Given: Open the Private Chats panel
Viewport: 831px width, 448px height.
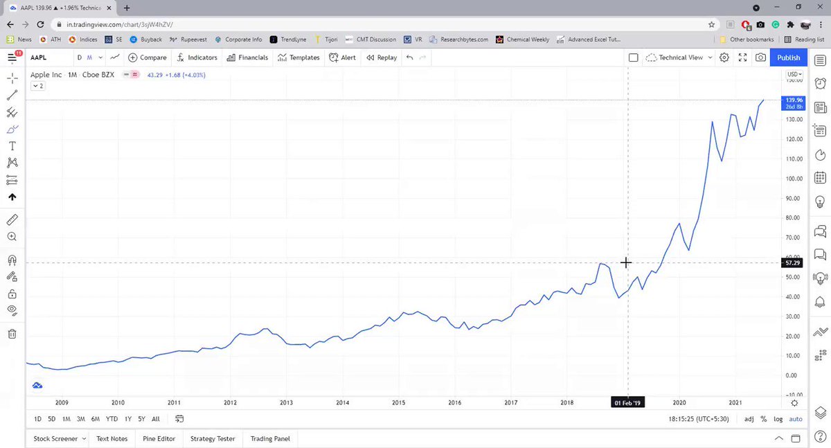Looking at the screenshot, I should 821,254.
